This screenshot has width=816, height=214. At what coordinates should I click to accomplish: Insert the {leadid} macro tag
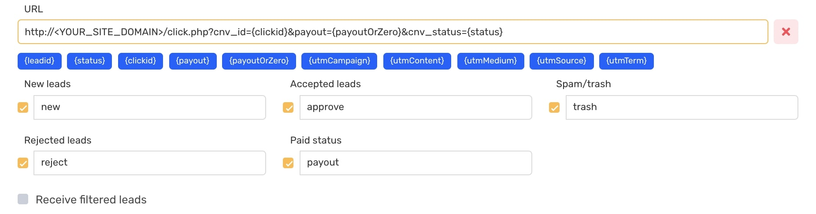[40, 61]
